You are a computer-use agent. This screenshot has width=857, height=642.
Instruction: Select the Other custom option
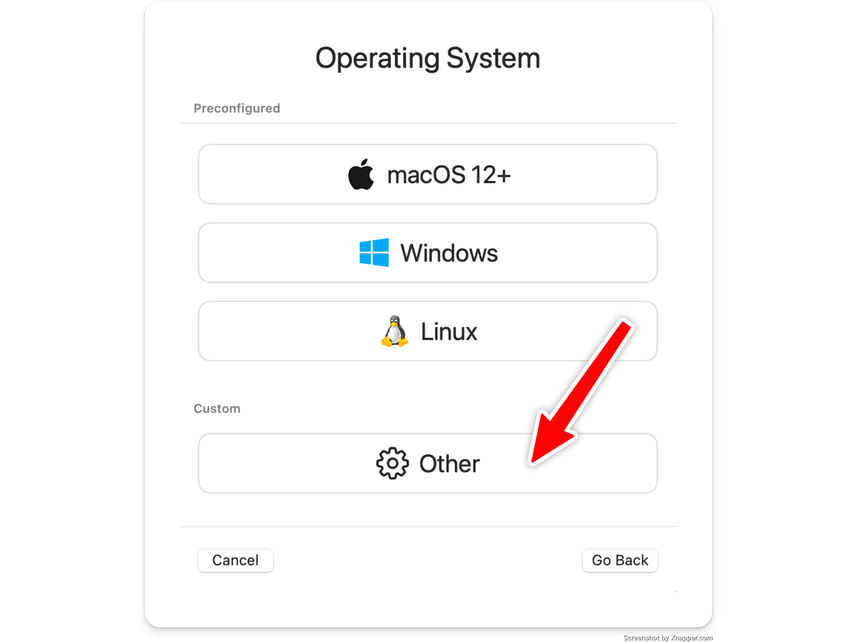click(428, 463)
